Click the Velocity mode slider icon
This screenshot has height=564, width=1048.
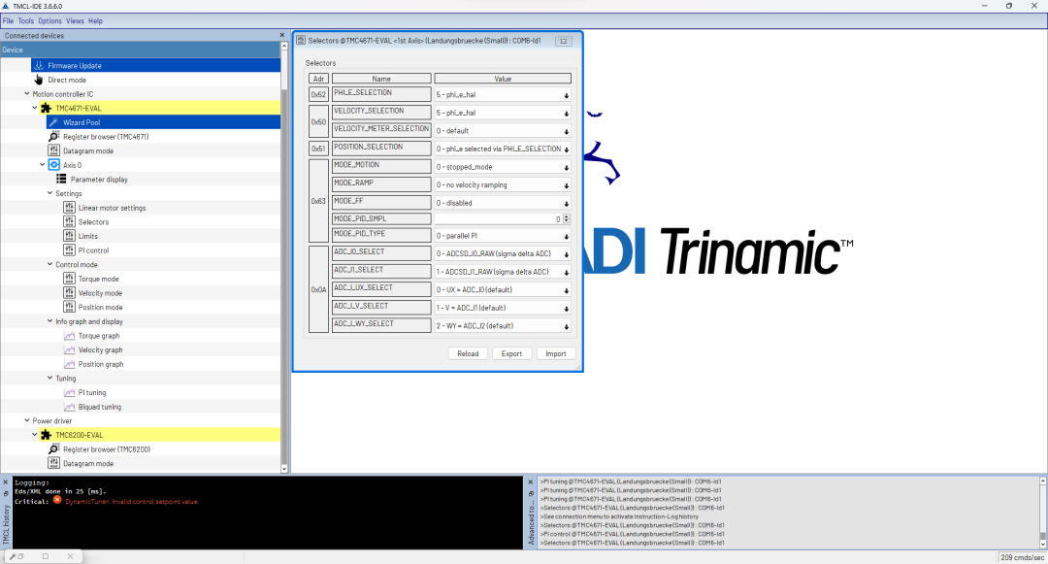coord(70,293)
